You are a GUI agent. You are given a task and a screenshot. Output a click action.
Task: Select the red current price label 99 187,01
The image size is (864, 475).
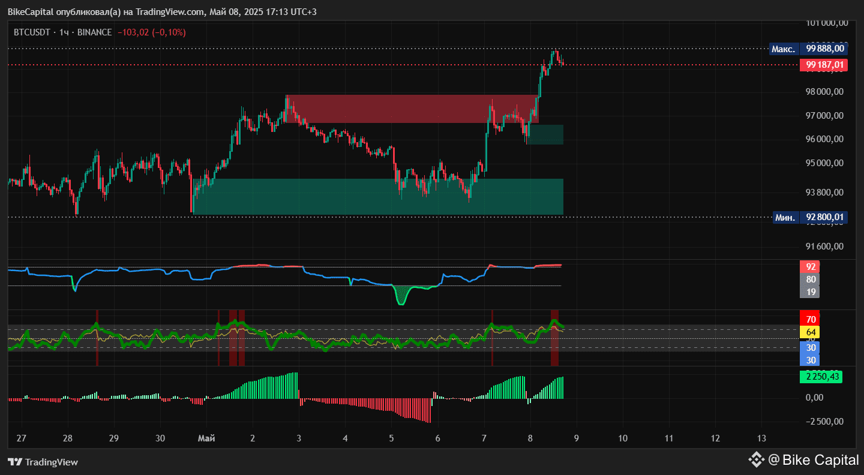(x=824, y=65)
